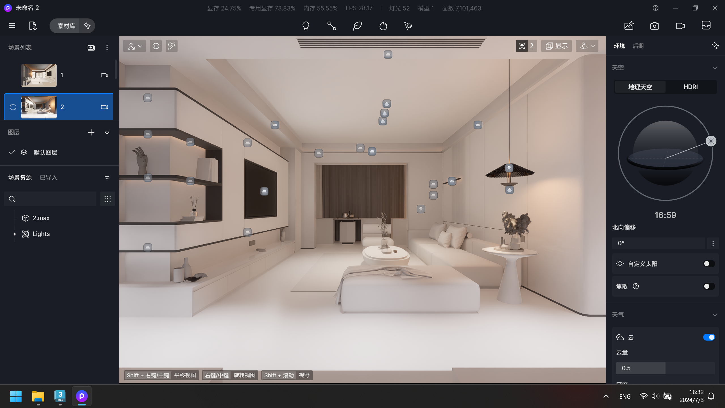Open the 图层 layers dropdown arrow
Viewport: 725px width, 408px height.
pyautogui.click(x=107, y=132)
